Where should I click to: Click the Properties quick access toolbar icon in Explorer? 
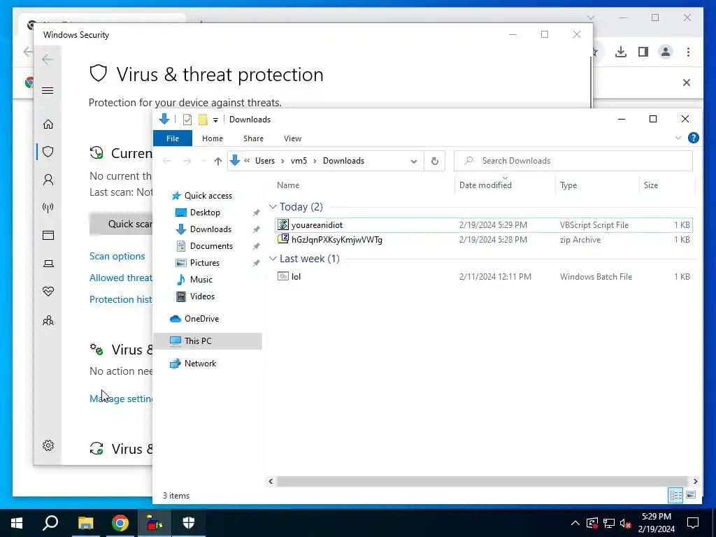(187, 120)
